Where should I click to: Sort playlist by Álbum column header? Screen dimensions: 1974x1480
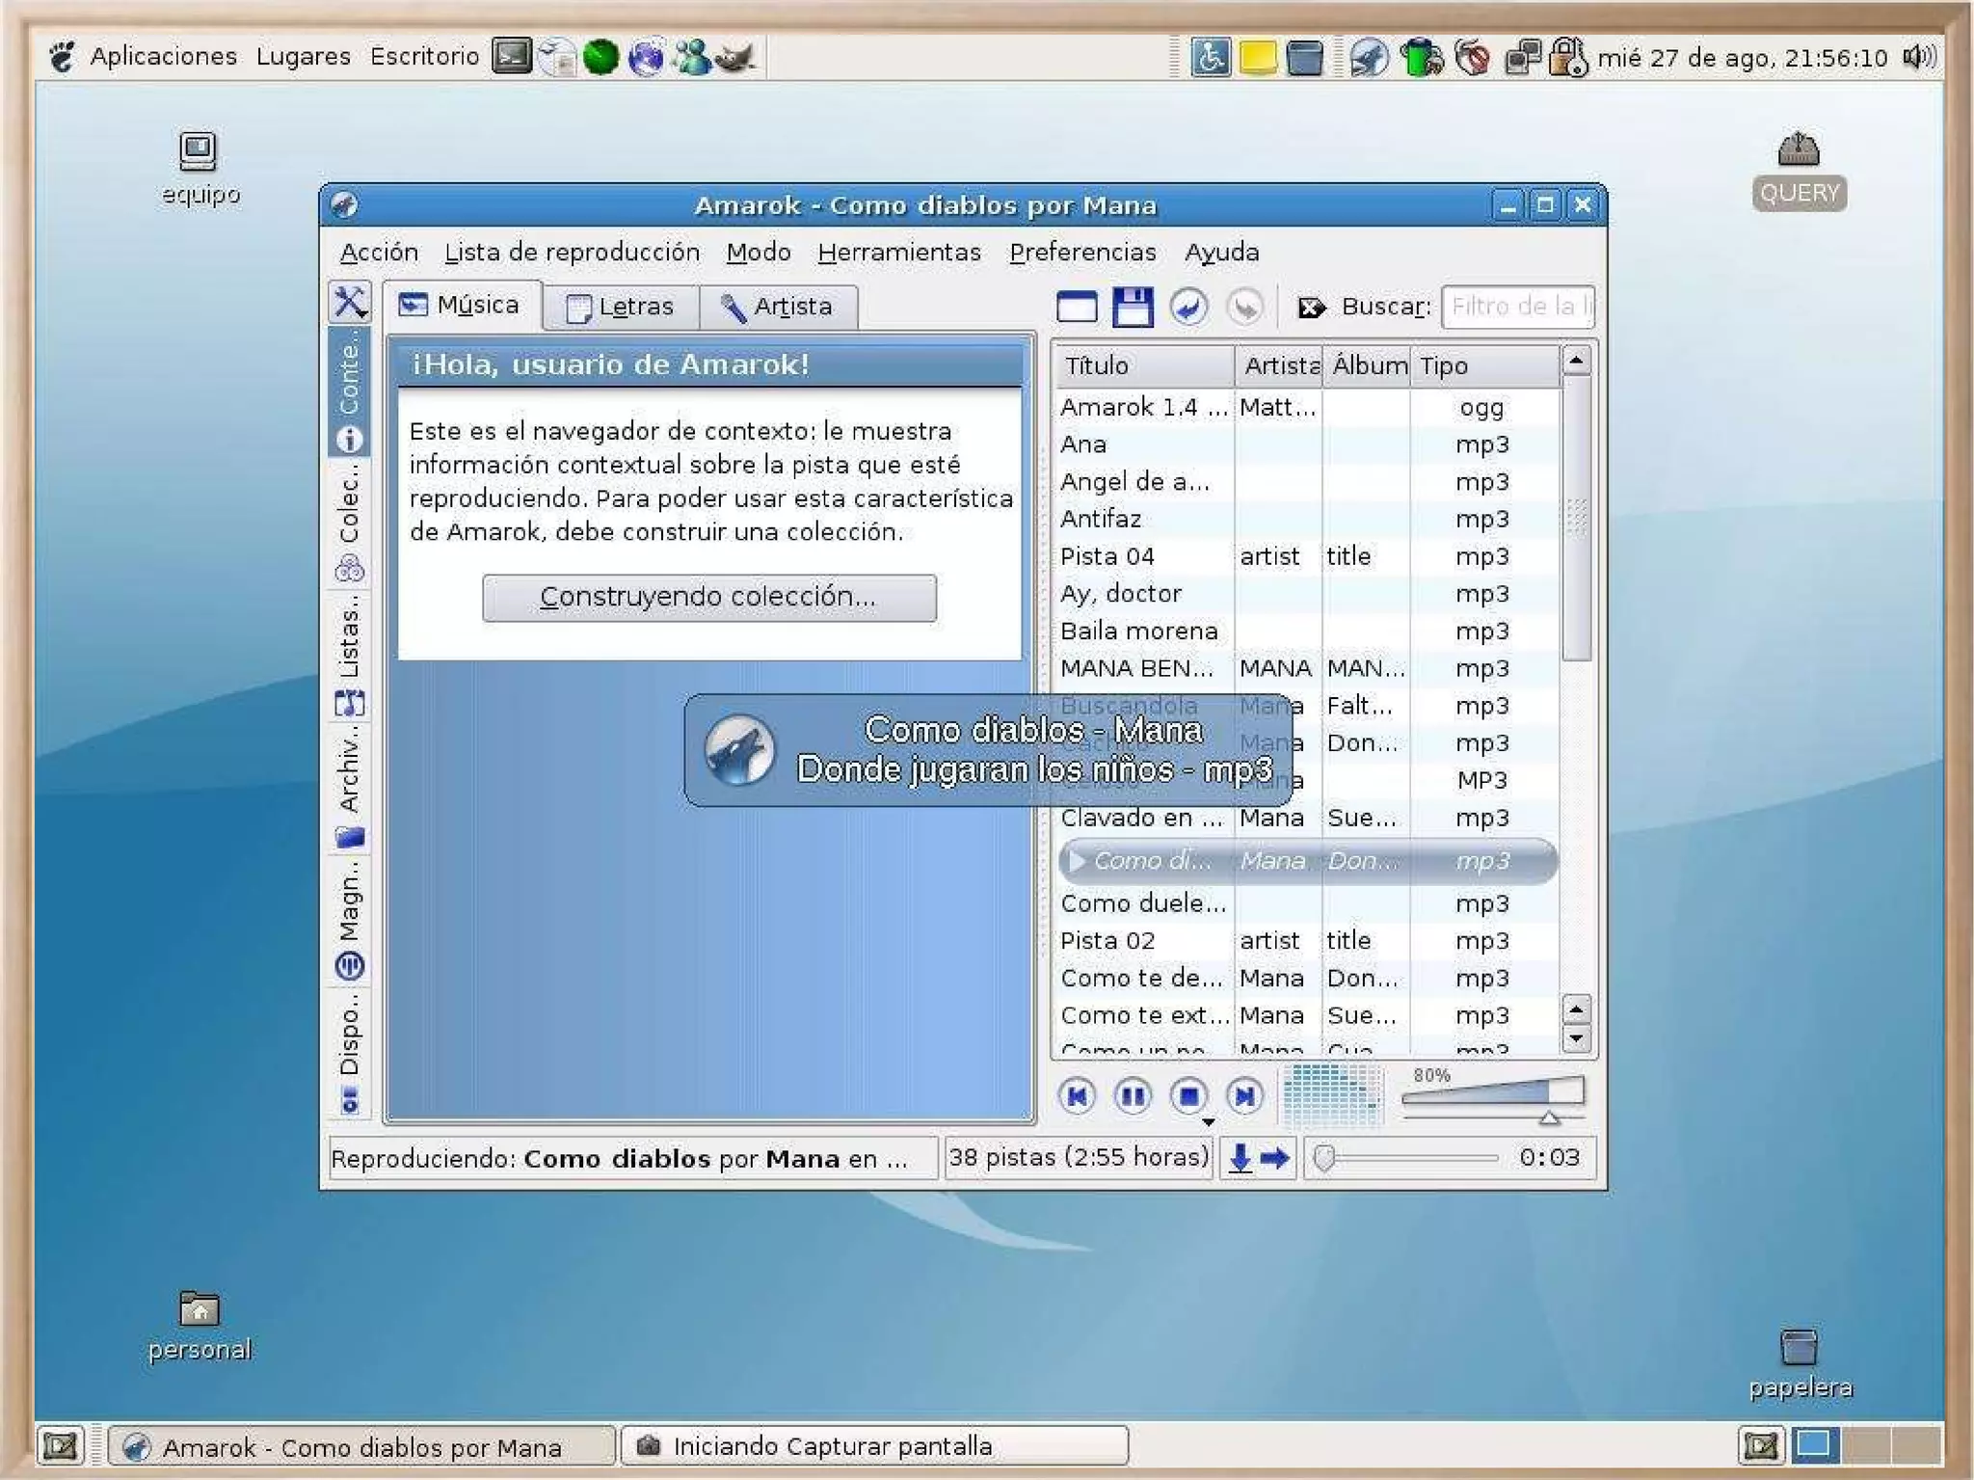pyautogui.click(x=1367, y=365)
